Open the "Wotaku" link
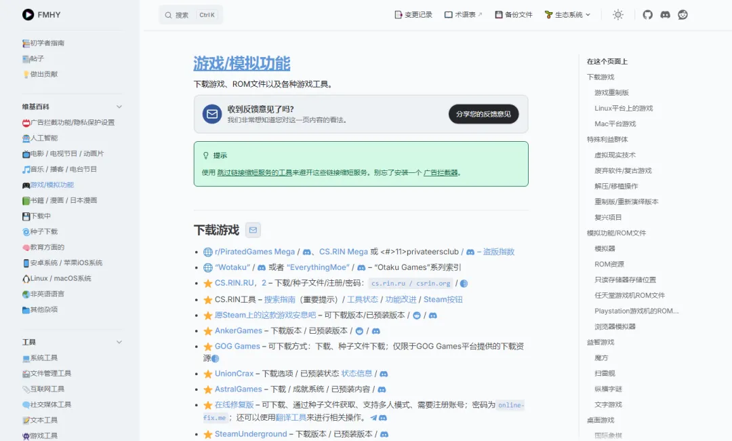732x441 pixels. 232,267
